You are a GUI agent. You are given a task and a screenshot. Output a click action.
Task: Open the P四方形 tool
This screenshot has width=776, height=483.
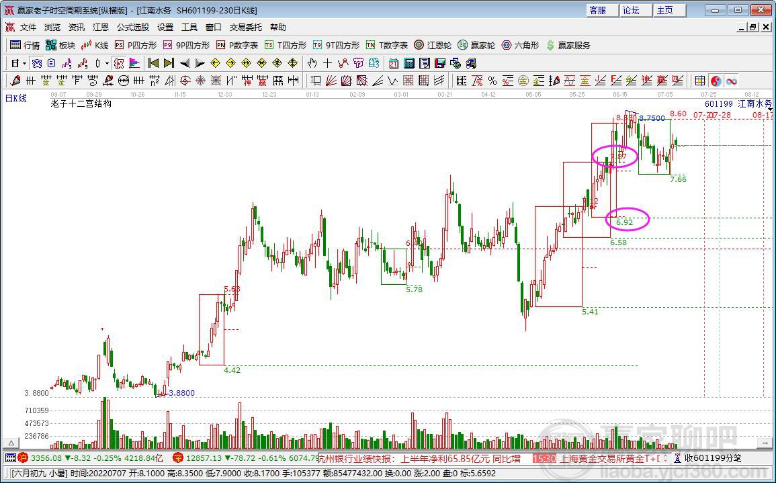click(x=136, y=46)
